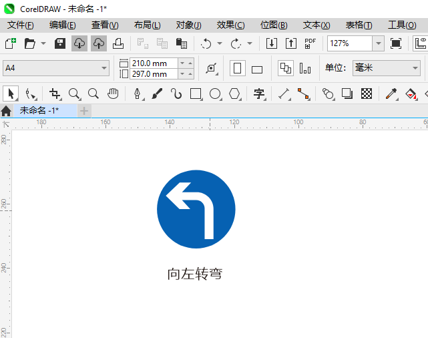
Task: Select the Ellipse tool
Action: point(215,94)
